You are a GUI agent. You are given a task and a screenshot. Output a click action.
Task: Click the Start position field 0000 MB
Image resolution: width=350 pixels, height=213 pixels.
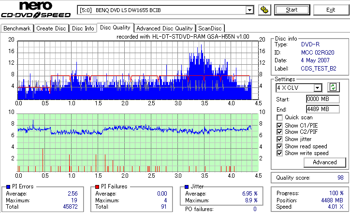pyautogui.click(x=323, y=99)
